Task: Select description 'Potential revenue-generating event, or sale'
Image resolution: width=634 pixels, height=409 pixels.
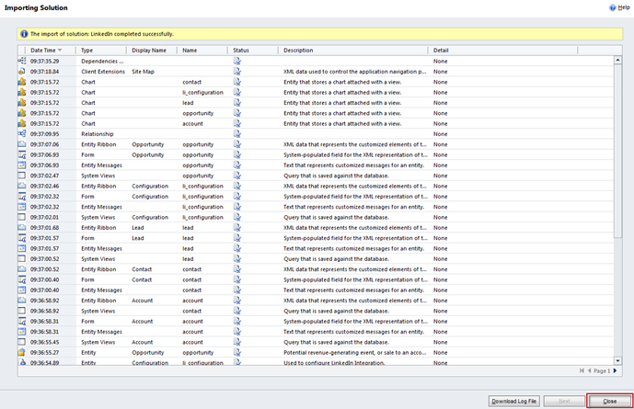Action: click(x=354, y=352)
